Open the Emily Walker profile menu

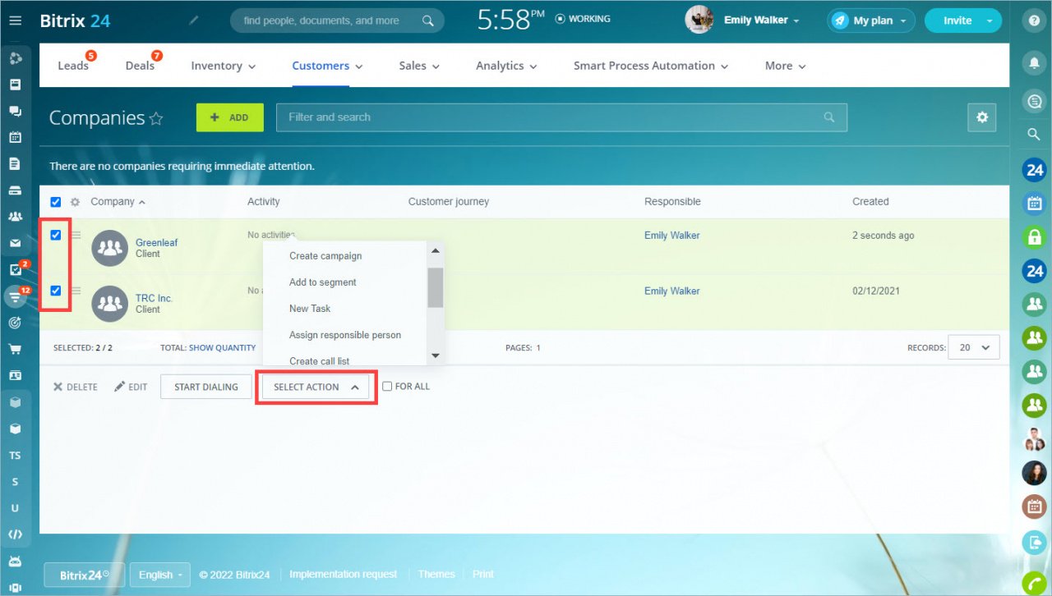tap(761, 21)
